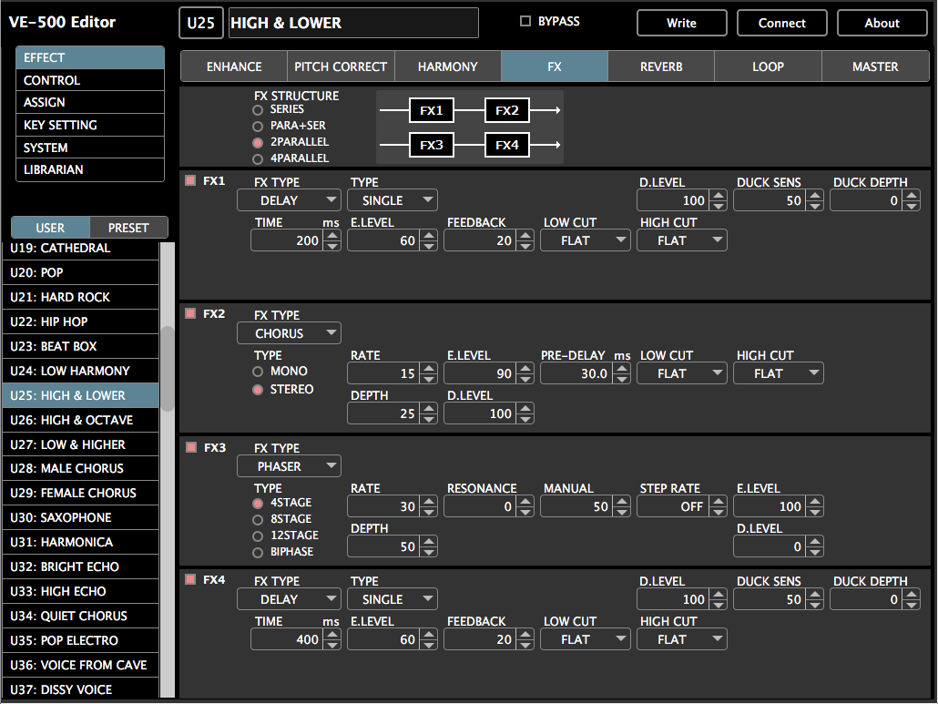Click FX1 DUCK DEPTH stepper

[911, 200]
